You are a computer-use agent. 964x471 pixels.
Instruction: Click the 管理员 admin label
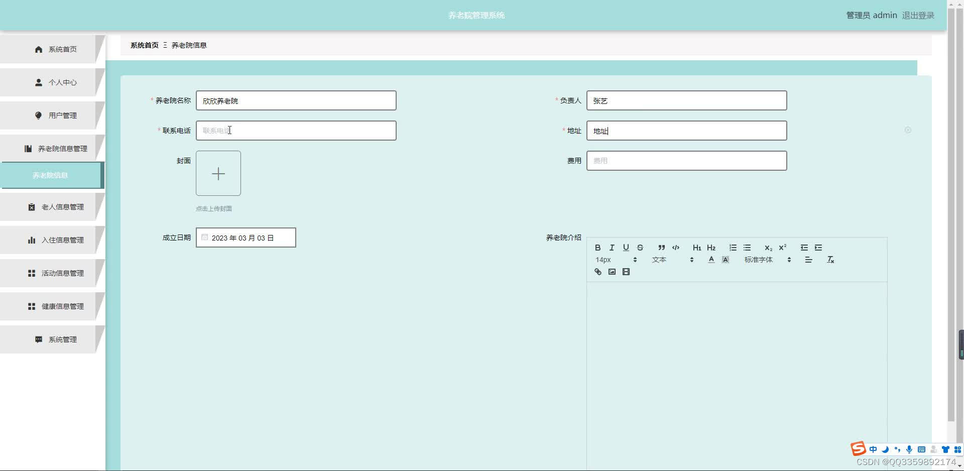pyautogui.click(x=872, y=16)
